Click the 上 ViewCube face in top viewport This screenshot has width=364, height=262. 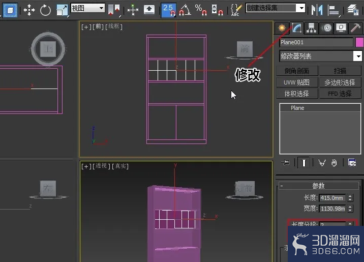pyautogui.click(x=48, y=49)
